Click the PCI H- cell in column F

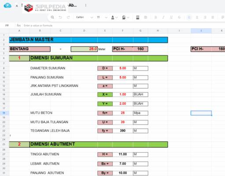(x=123, y=49)
